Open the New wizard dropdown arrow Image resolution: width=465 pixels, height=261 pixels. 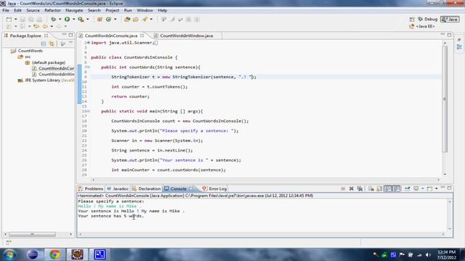click(16, 20)
